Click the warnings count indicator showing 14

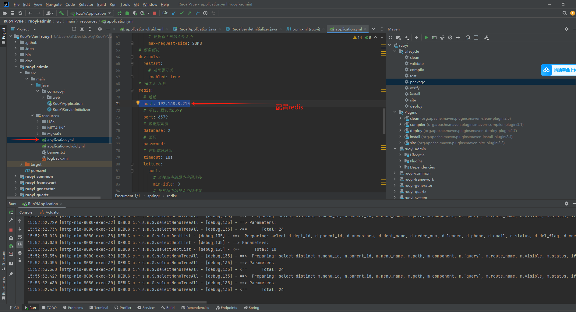358,37
